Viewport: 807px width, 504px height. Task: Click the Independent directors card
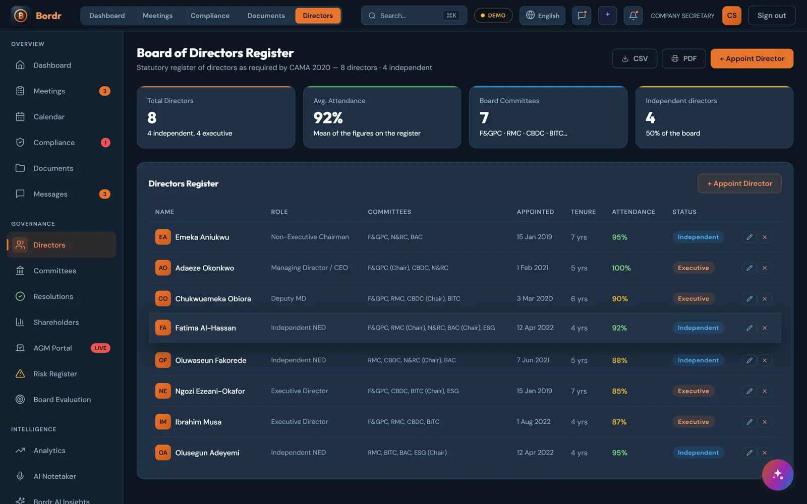point(714,117)
